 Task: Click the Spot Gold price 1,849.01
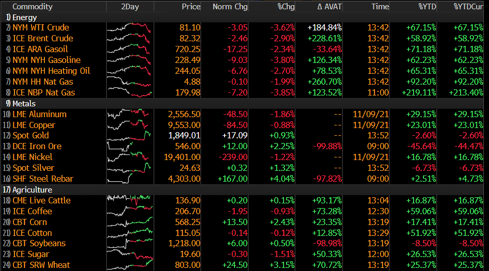click(x=184, y=136)
